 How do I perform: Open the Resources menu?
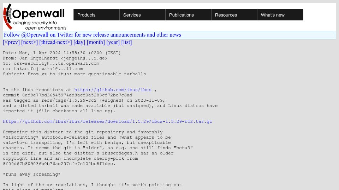[234, 15]
